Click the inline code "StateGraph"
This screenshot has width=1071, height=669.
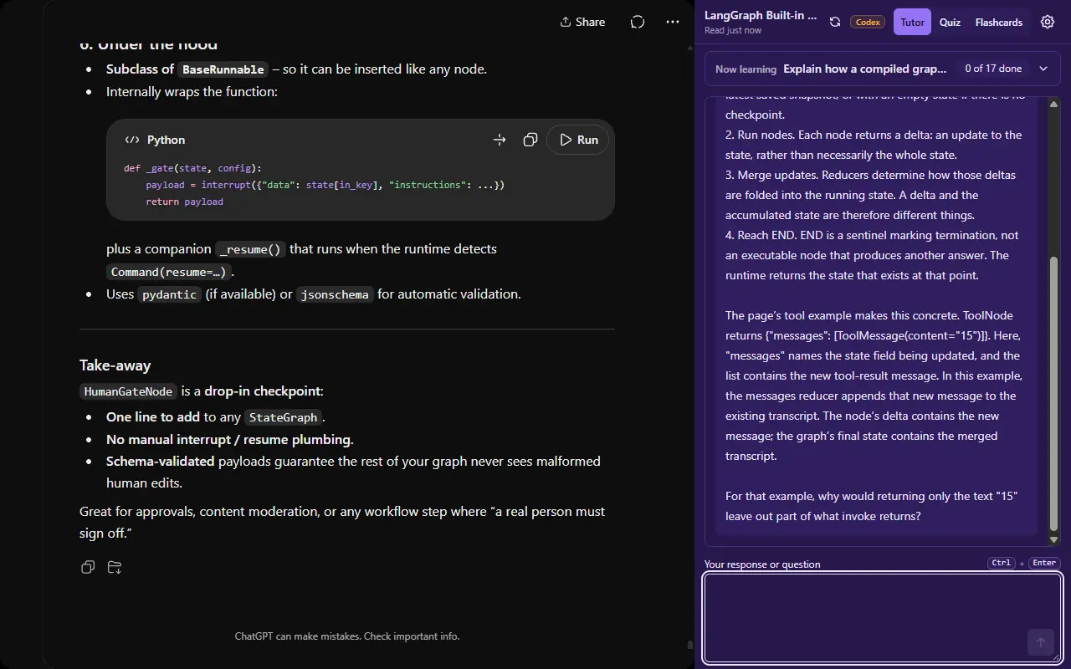pos(284,417)
